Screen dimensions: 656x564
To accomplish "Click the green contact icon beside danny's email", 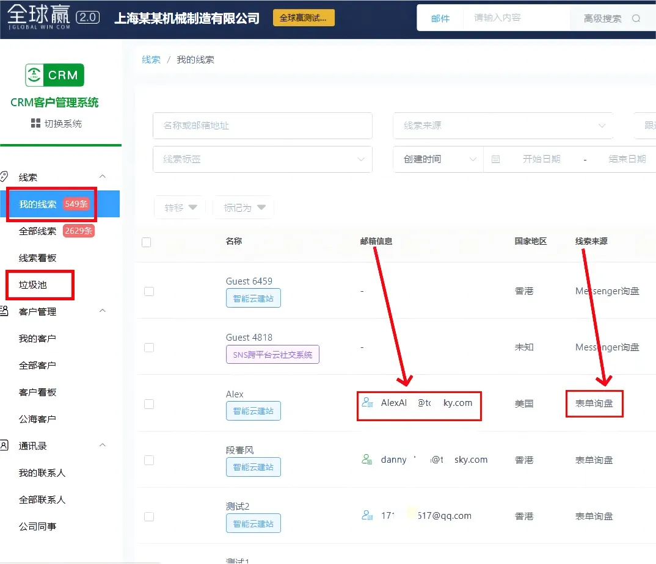I will point(367,460).
